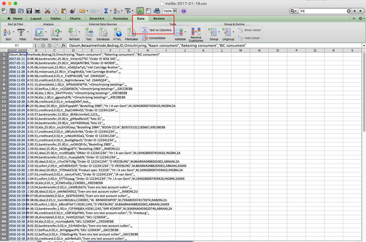Click the AutoSum sigma icon
The height and width of the screenshot is (242, 366).
[106, 11]
